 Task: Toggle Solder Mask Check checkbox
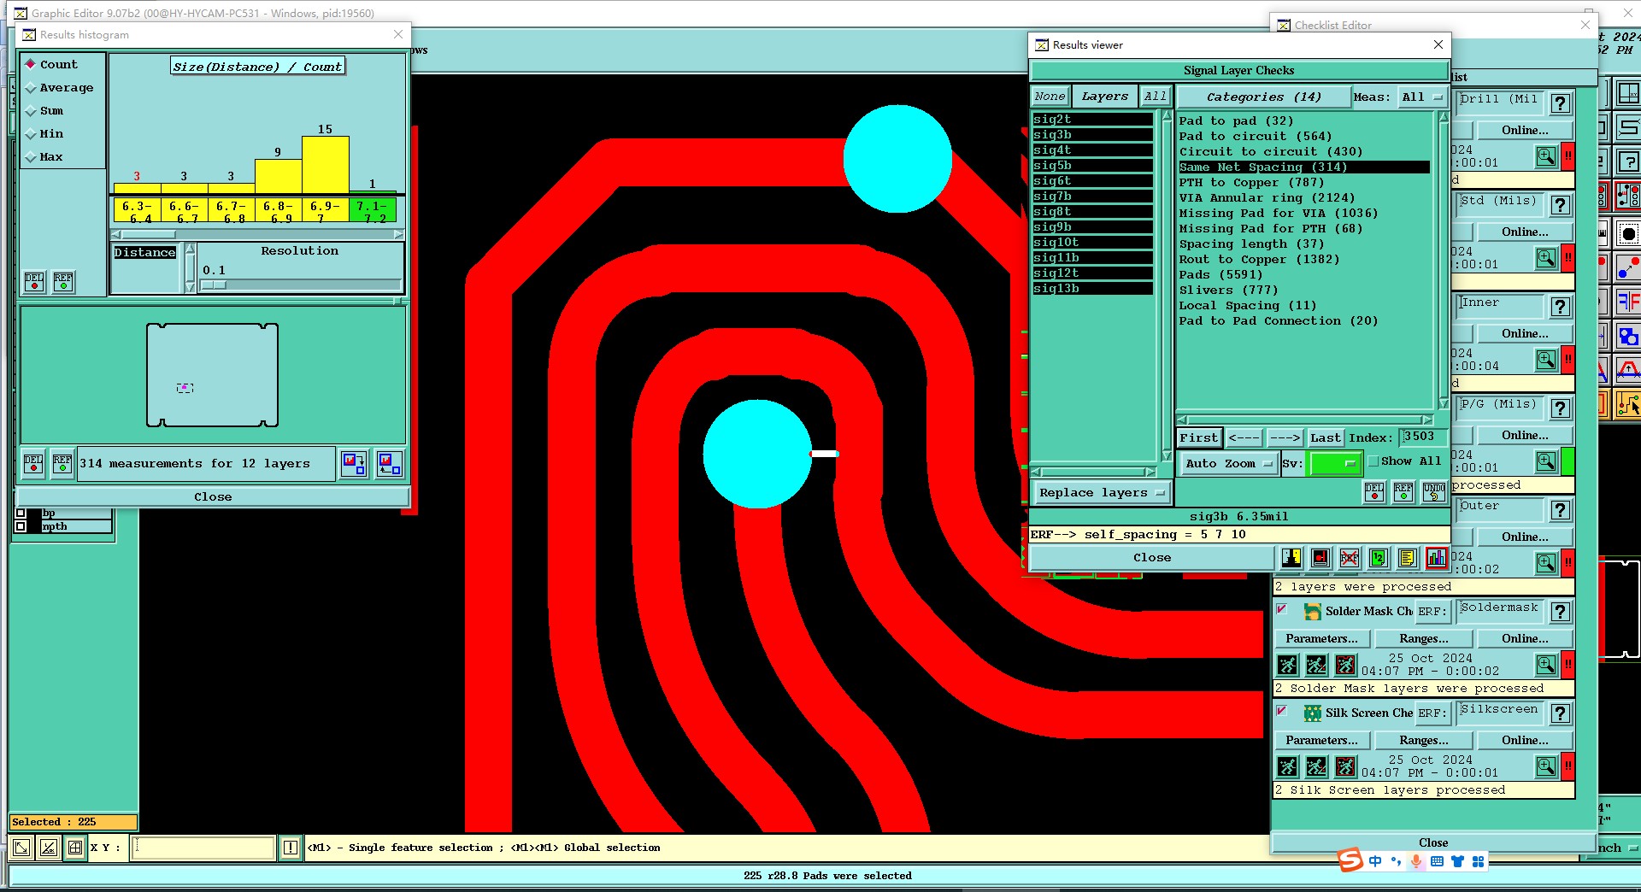1282,609
